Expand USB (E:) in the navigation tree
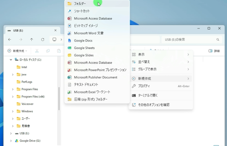Viewport: 227px width, 146px height. tap(11, 133)
